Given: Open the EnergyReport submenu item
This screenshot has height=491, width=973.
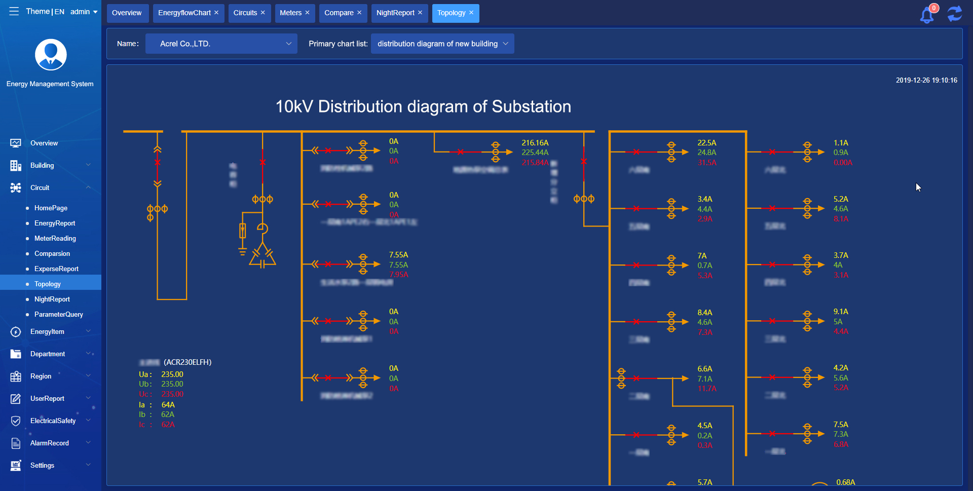Looking at the screenshot, I should click(55, 223).
